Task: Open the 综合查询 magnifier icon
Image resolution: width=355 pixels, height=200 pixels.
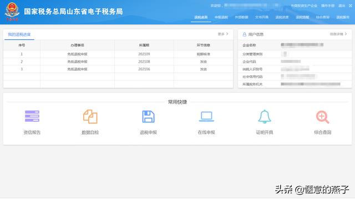Action: [x=322, y=117]
